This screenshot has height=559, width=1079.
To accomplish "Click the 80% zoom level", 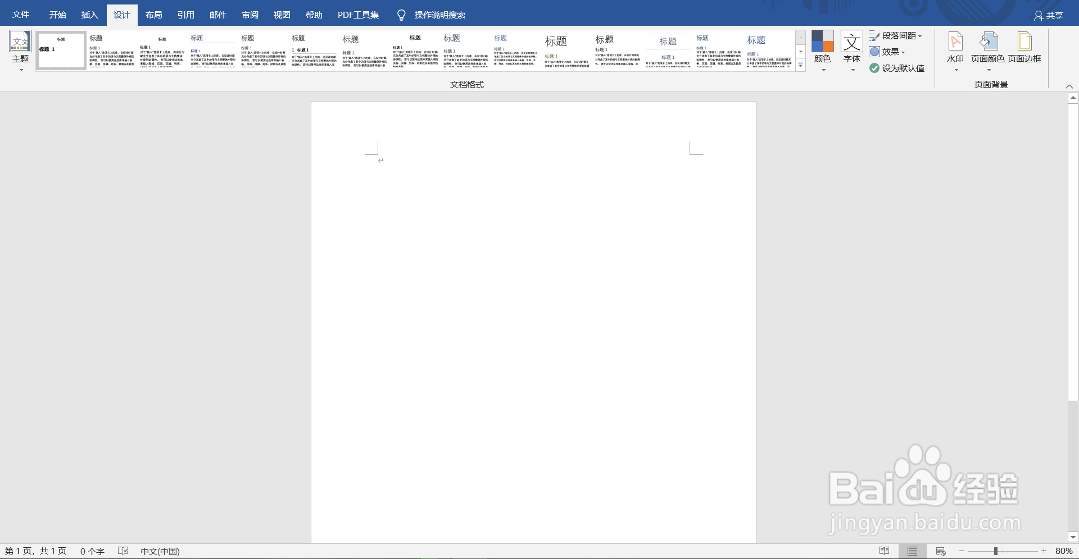I will [1064, 551].
